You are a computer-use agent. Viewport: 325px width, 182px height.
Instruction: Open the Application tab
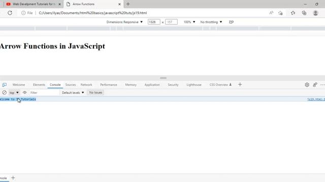click(152, 85)
